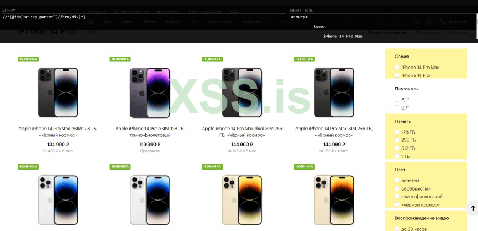Click НОВИНКА badge on purple iPhone
This screenshot has height=231, width=478.
pyautogui.click(x=120, y=59)
